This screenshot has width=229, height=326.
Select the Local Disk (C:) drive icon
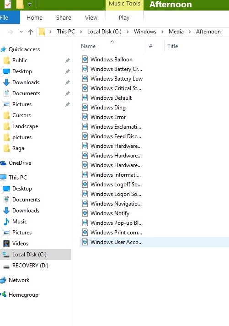coord(6,255)
